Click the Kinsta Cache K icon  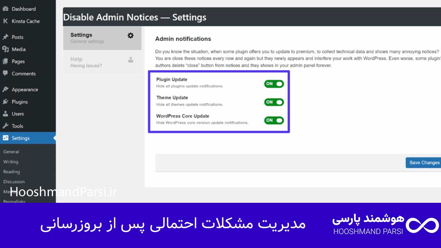point(5,21)
